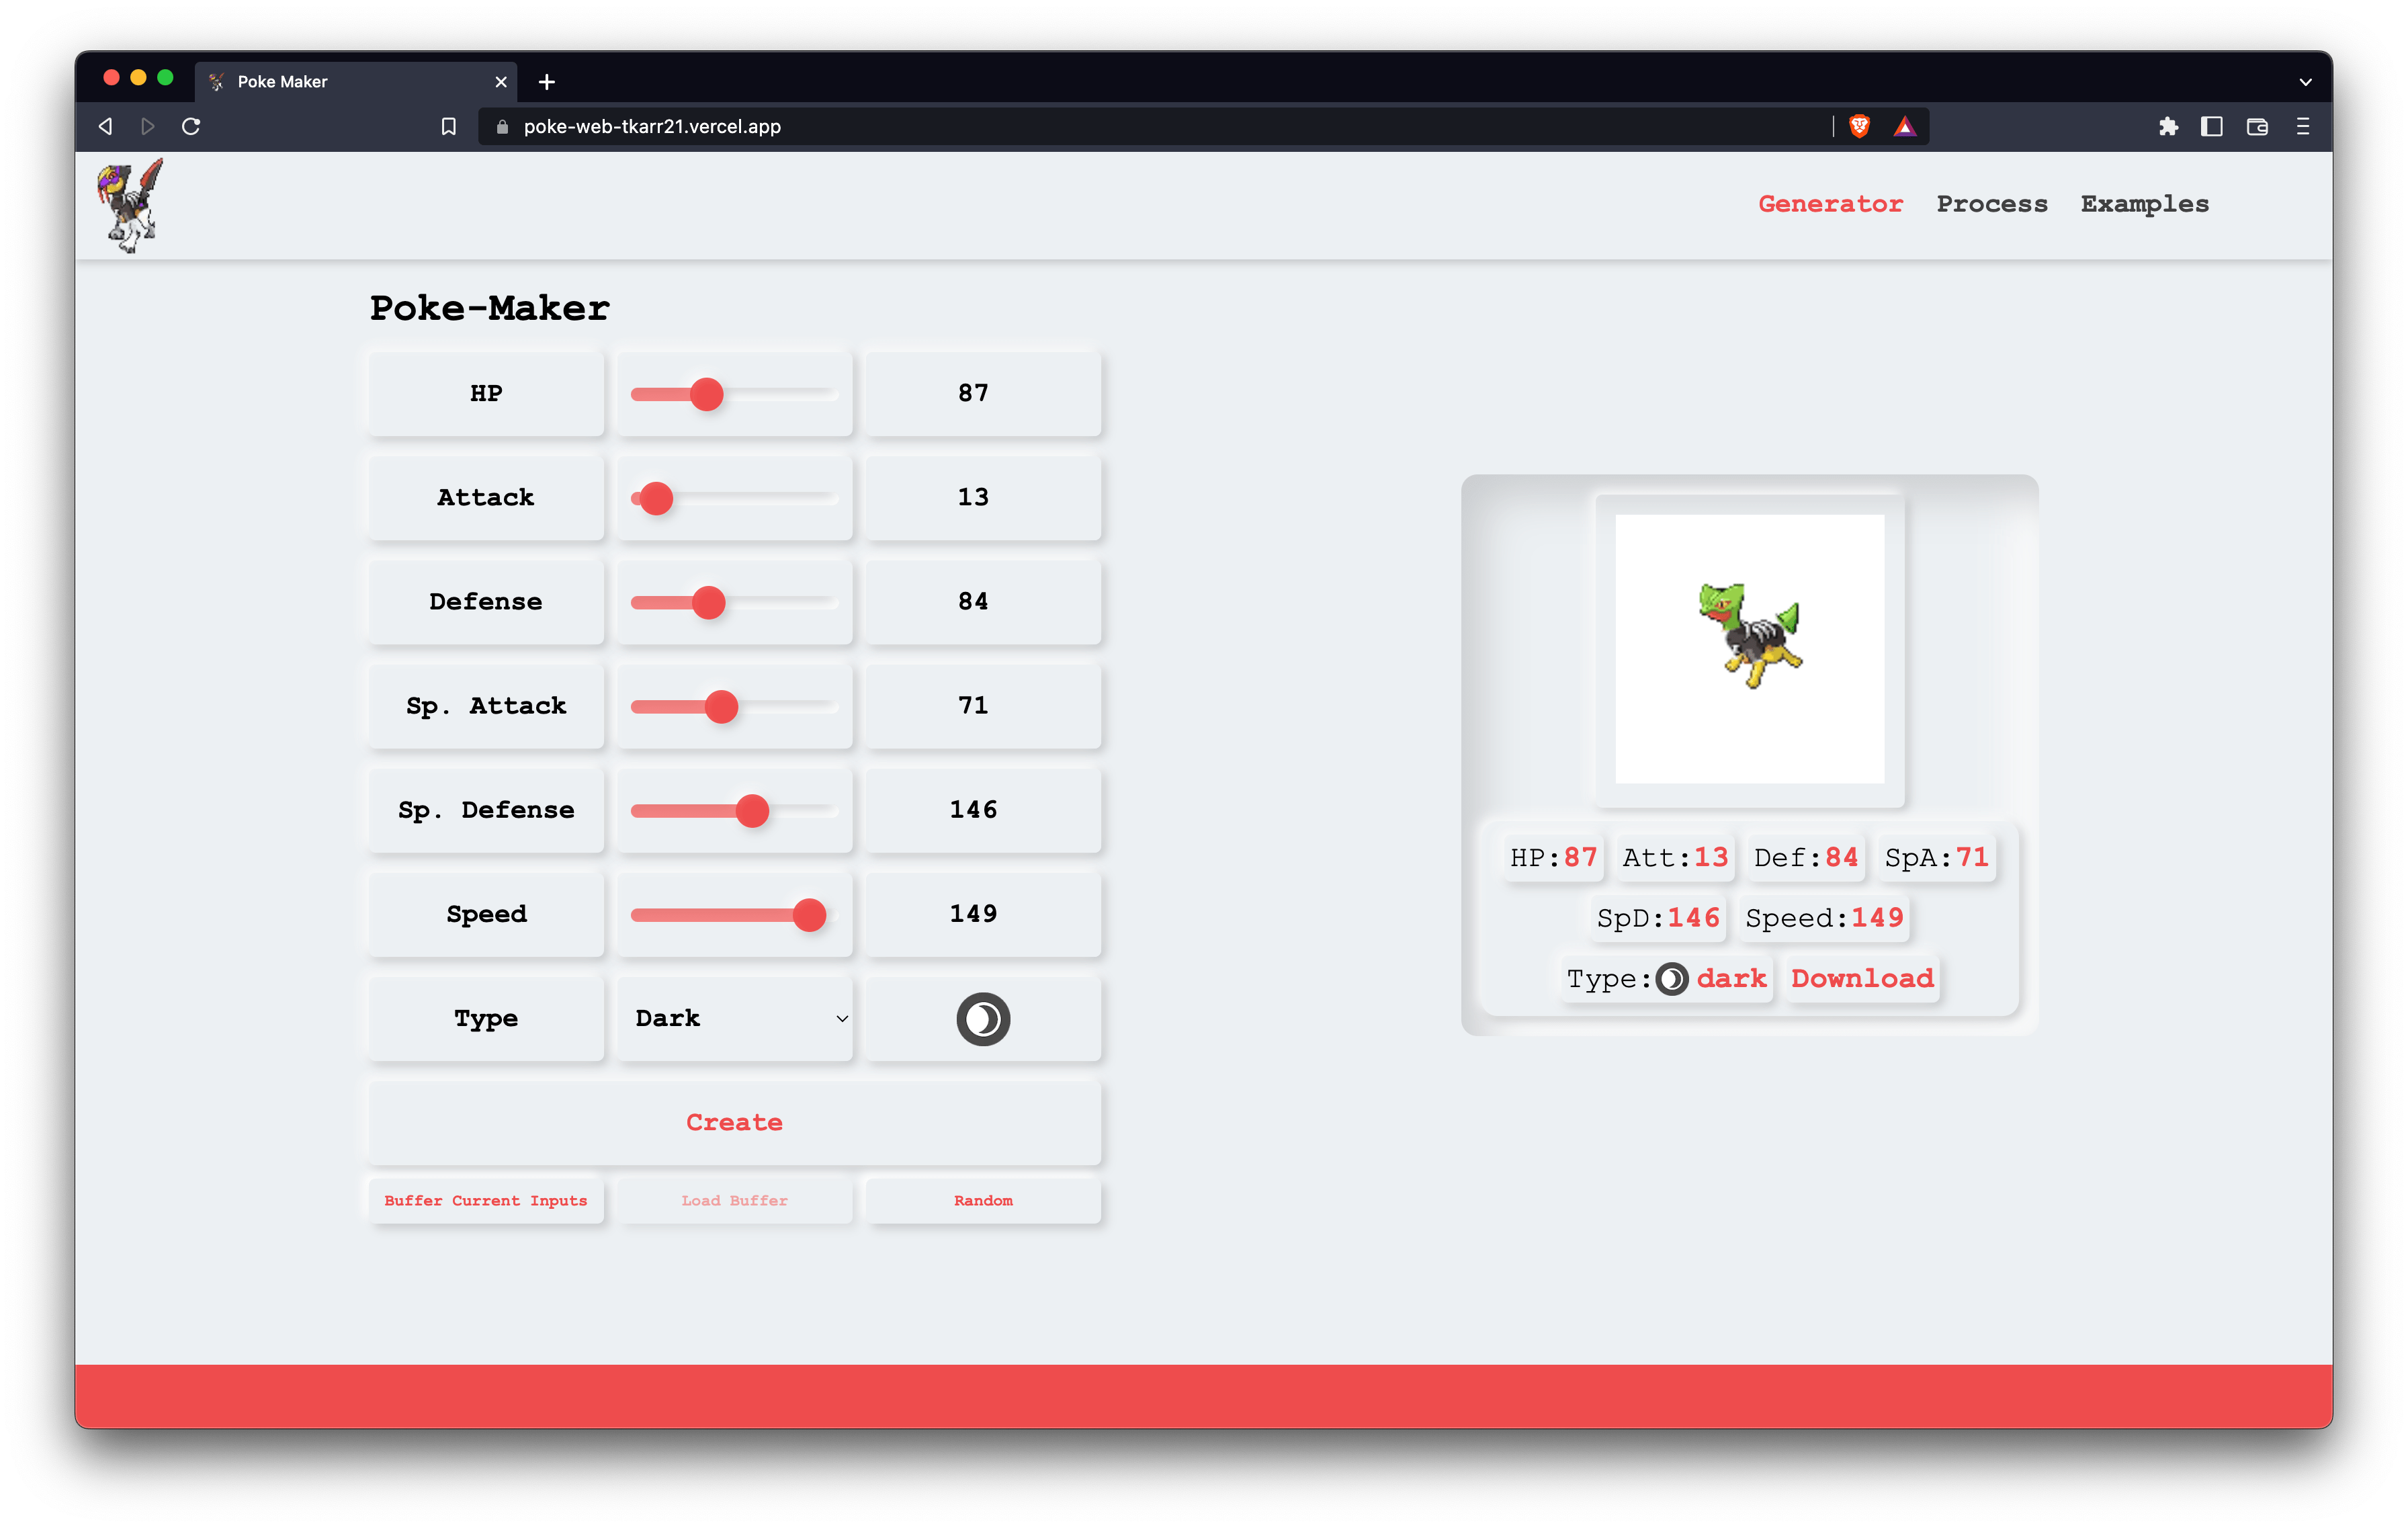Maximize the window with the green button

pyautogui.click(x=165, y=78)
